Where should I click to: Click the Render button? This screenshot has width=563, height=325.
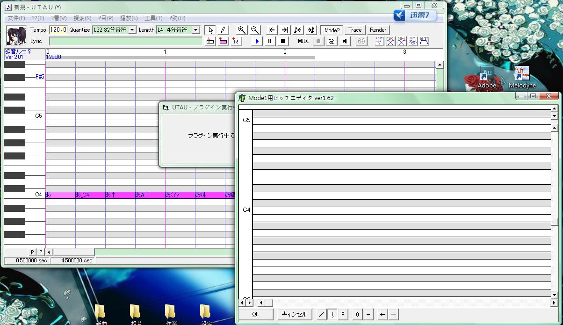click(x=378, y=30)
